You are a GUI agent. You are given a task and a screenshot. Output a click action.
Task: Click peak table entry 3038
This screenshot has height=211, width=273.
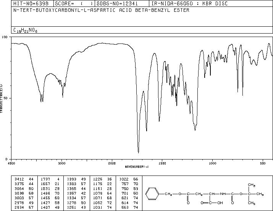click(19, 193)
